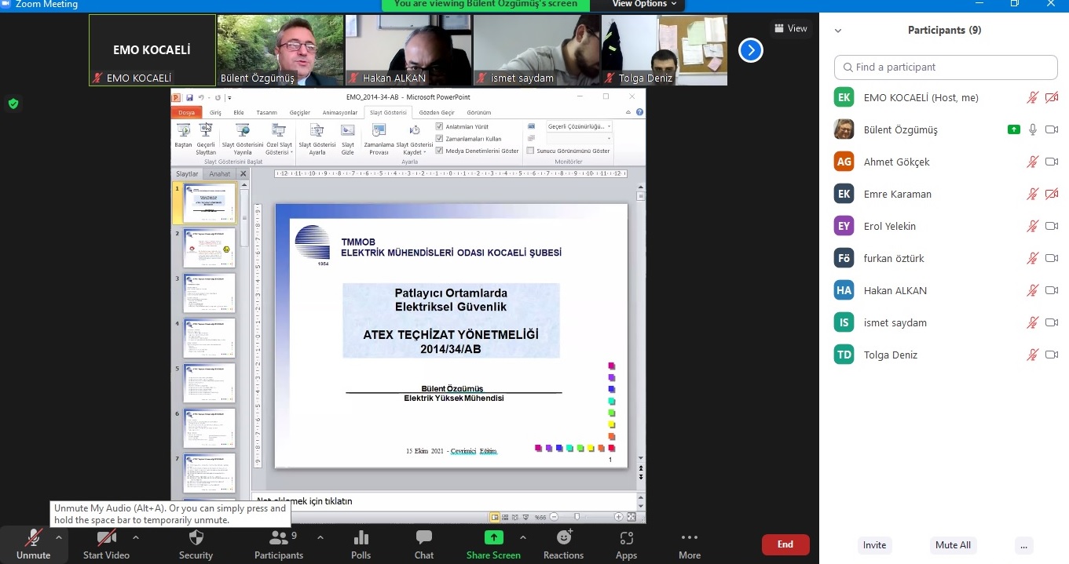
Task: Open Slayt Gösterisi Ayarla in ribbon
Action: click(317, 139)
